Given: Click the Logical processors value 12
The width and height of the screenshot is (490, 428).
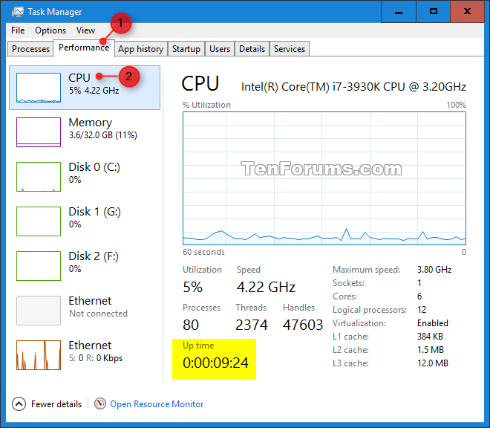Looking at the screenshot, I should tap(422, 310).
